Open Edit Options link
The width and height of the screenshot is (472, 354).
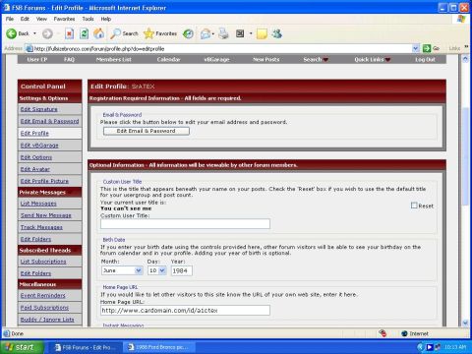pyautogui.click(x=36, y=157)
